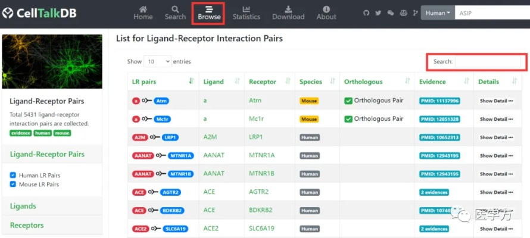530x238 pixels.
Task: Go to the Statistics page
Action: 247,12
